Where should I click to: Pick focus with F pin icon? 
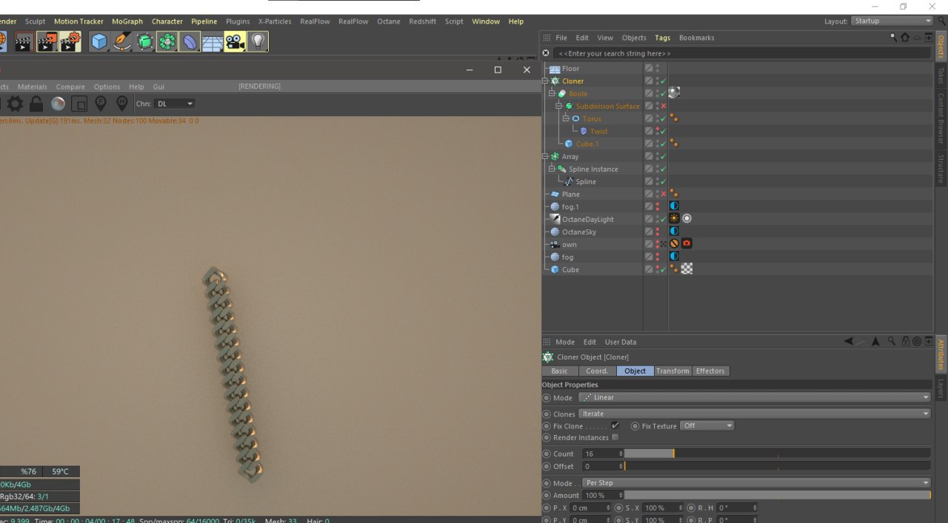coord(101,104)
